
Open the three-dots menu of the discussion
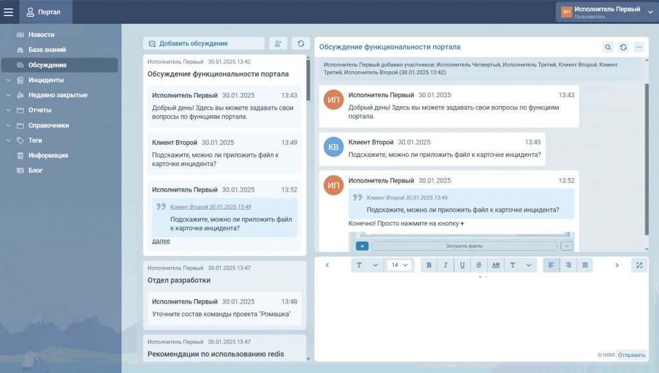(638, 47)
